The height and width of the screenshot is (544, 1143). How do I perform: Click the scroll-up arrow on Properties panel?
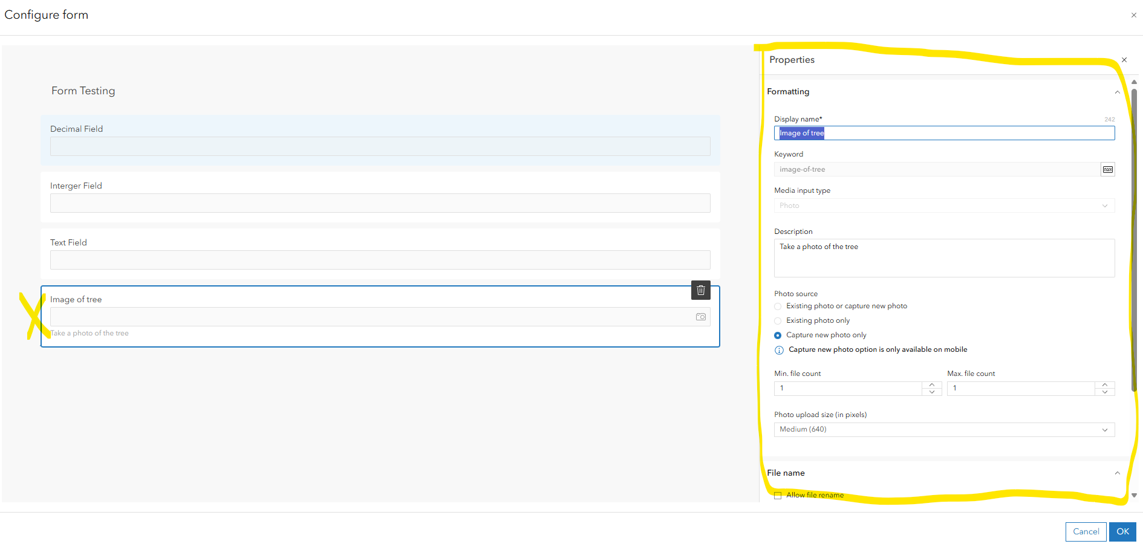1133,82
